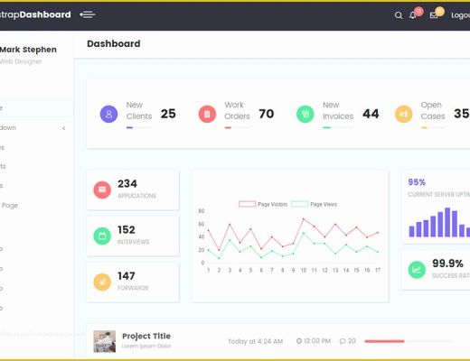Click the New Clients value 25
Image resolution: width=470 pixels, height=361 pixels.
pyautogui.click(x=168, y=114)
